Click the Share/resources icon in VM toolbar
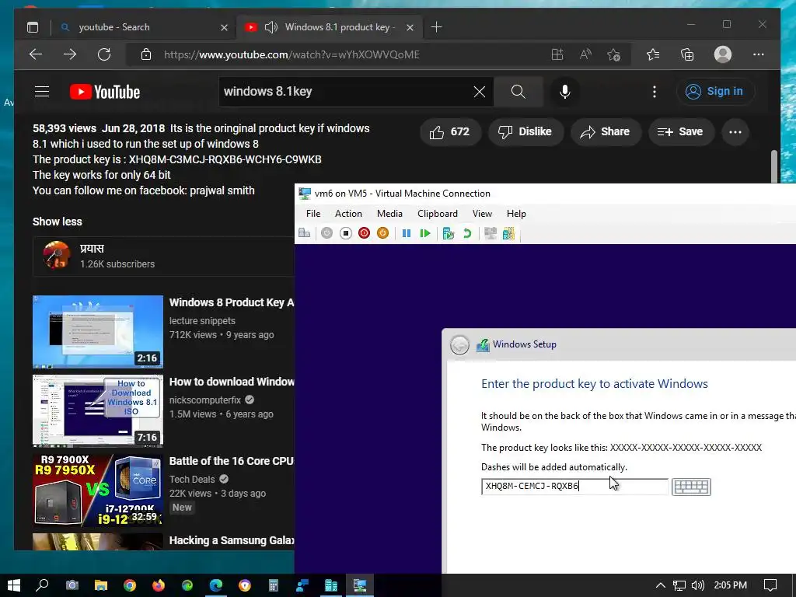 tap(508, 233)
